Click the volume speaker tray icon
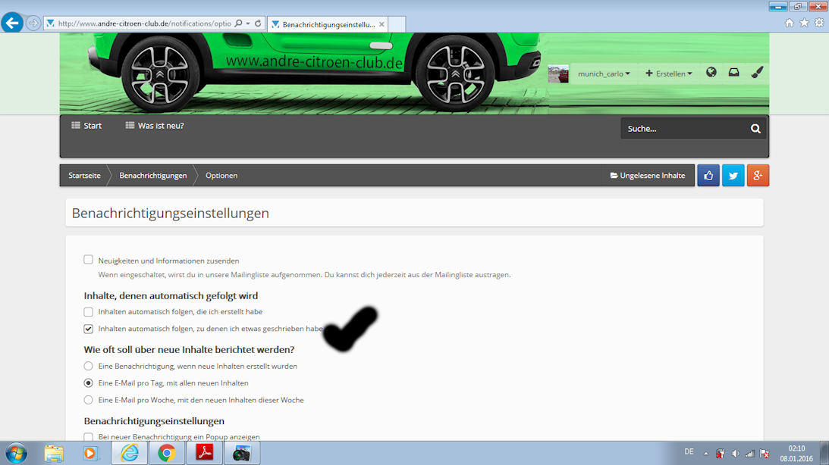The image size is (829, 465). 736,454
